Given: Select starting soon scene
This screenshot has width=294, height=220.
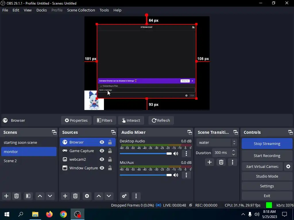Looking at the screenshot, I should pyautogui.click(x=29, y=143).
